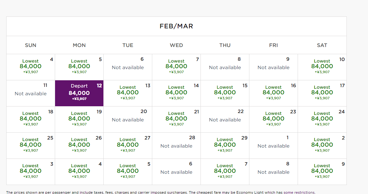Click Not available cell for Feb 6
368x194 pixels.
(128, 67)
